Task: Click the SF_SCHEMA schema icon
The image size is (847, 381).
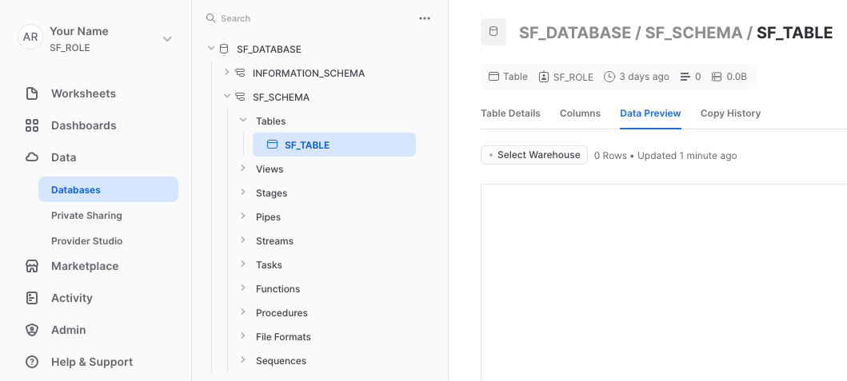Action: pyautogui.click(x=240, y=97)
